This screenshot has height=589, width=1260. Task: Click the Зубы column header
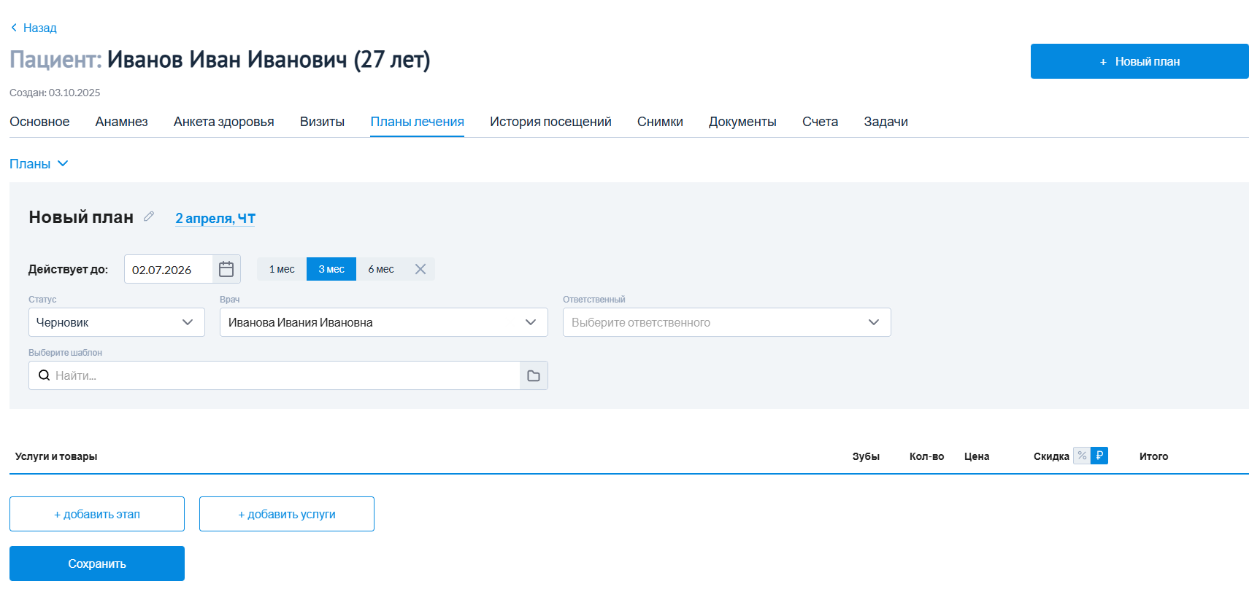(866, 456)
